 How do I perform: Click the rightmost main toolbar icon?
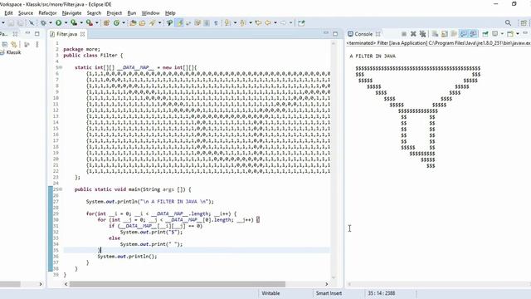pyautogui.click(x=301, y=23)
